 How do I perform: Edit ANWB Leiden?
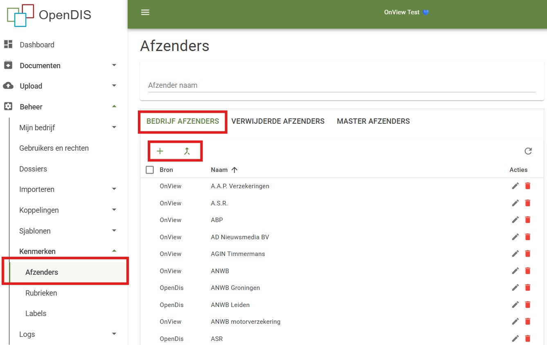point(515,305)
